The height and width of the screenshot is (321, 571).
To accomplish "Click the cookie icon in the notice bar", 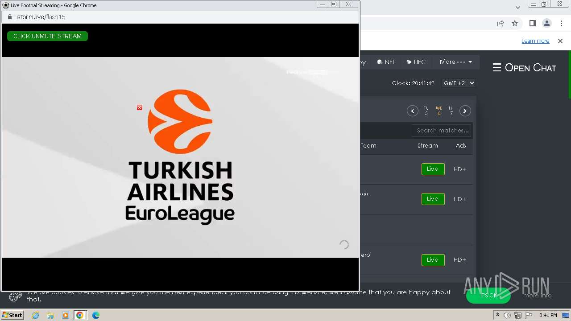I will click(x=16, y=296).
